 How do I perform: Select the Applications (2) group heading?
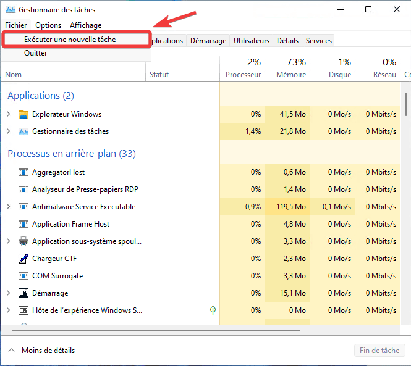coord(41,96)
